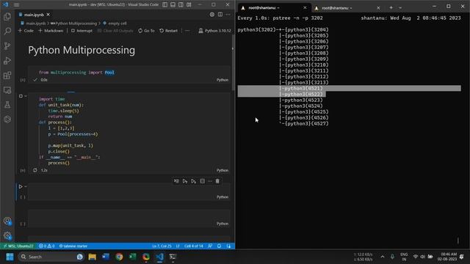Add a new Code cell
The image size is (470, 264).
click(x=26, y=31)
